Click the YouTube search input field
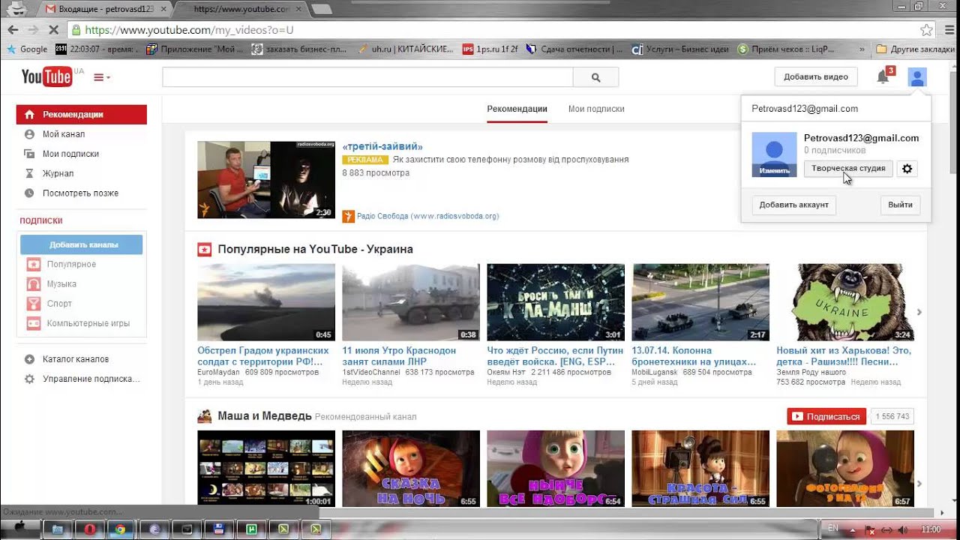 (x=367, y=77)
